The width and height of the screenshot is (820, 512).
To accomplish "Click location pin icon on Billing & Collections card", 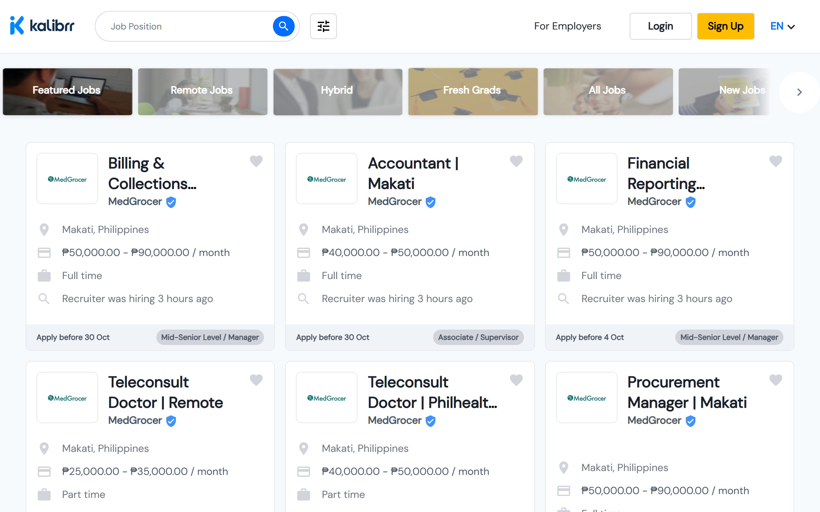I will (44, 229).
